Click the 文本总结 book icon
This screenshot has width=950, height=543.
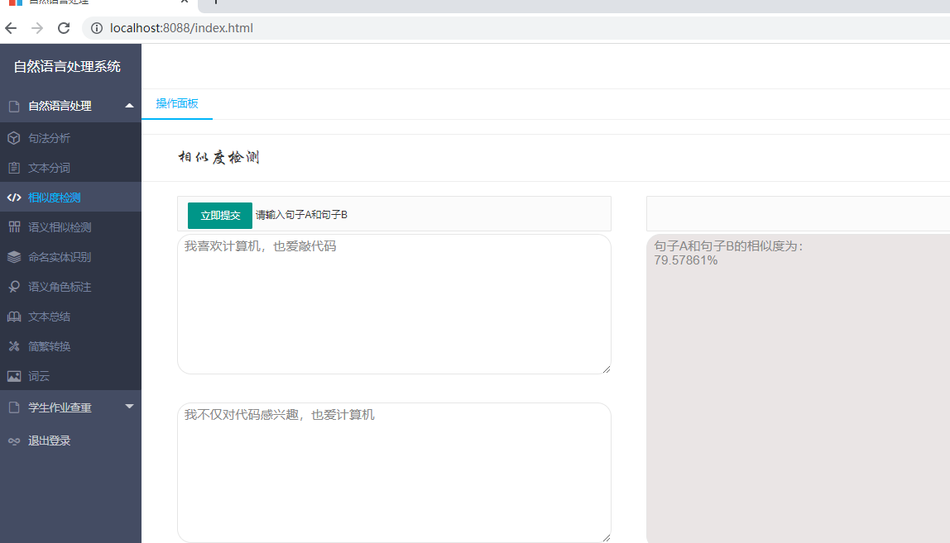[x=14, y=316]
